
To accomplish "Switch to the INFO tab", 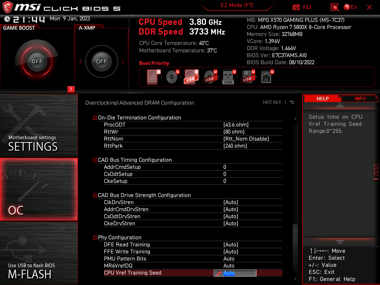I will point(360,99).
